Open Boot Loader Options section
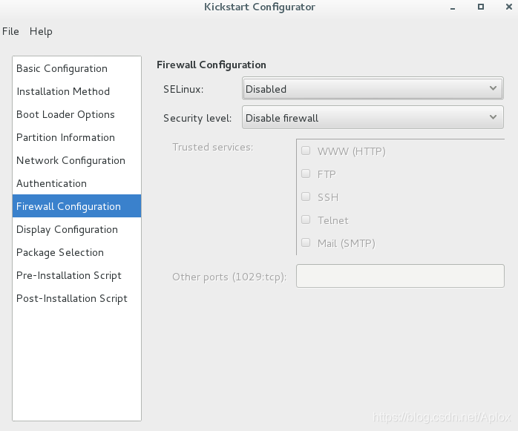Image resolution: width=518 pixels, height=431 pixels. (76, 114)
